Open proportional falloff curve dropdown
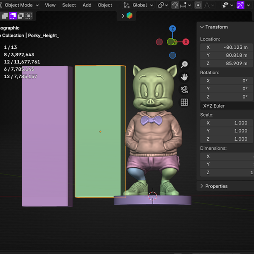The width and height of the screenshot is (254, 254). (209, 5)
